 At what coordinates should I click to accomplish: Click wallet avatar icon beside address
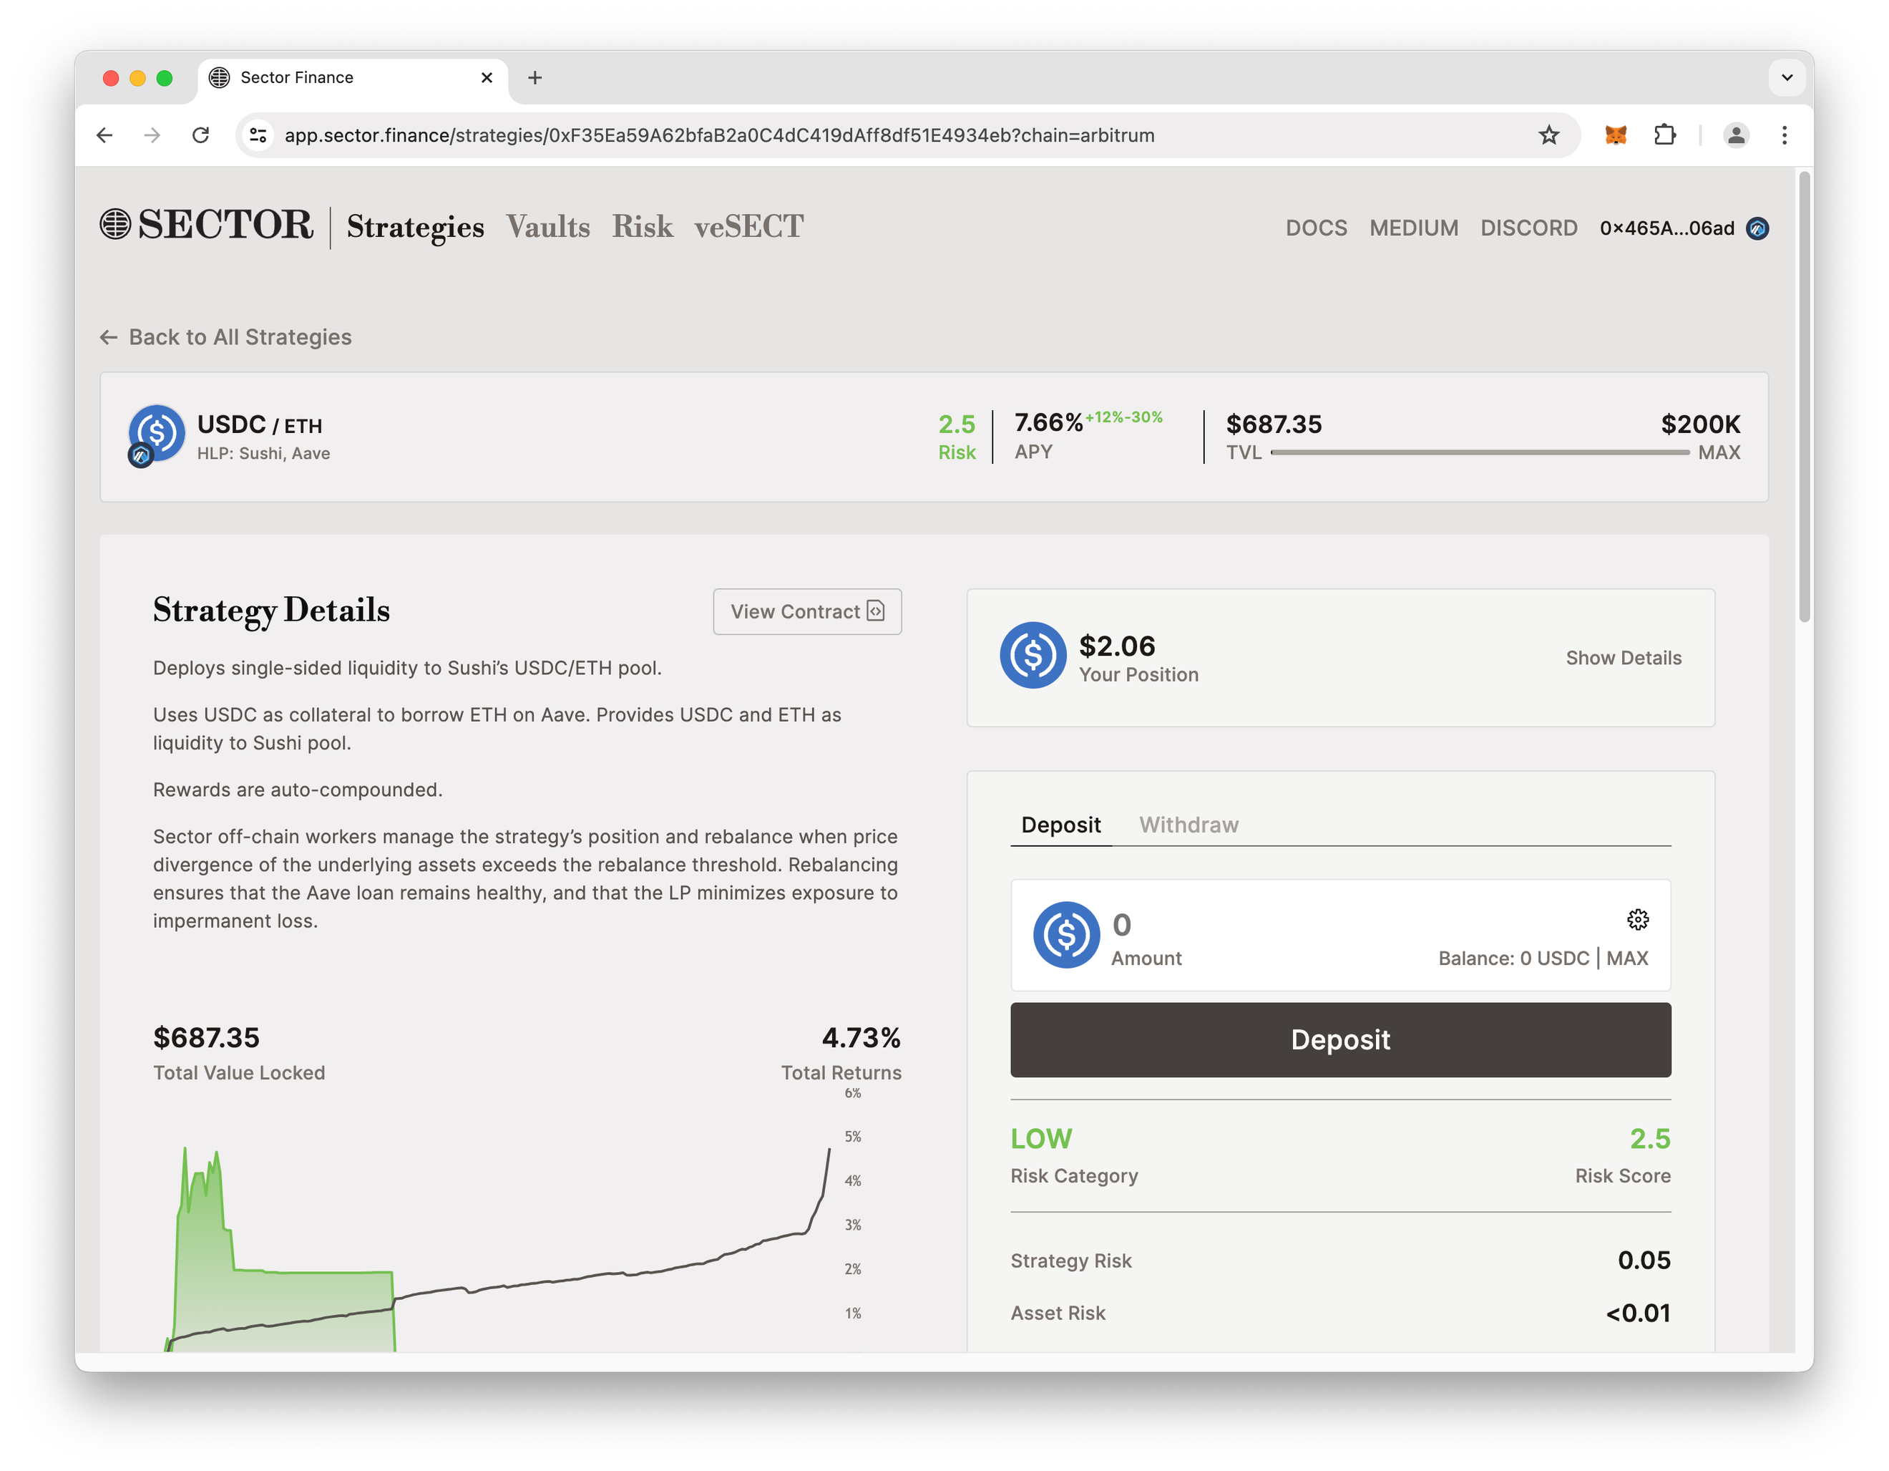(x=1757, y=228)
